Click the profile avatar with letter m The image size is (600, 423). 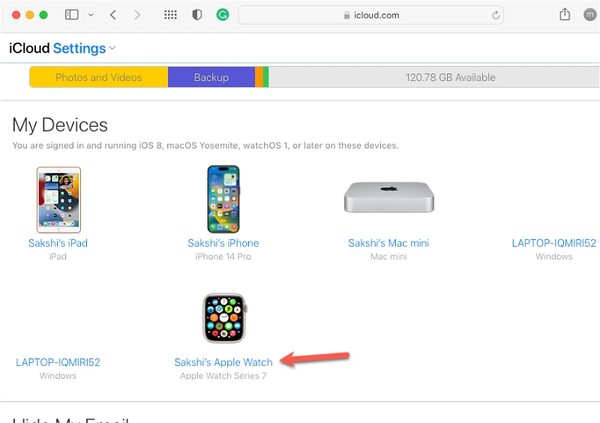(x=589, y=15)
